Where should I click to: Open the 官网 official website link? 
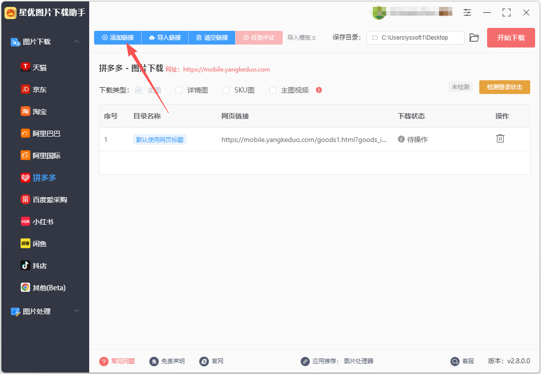point(218,361)
